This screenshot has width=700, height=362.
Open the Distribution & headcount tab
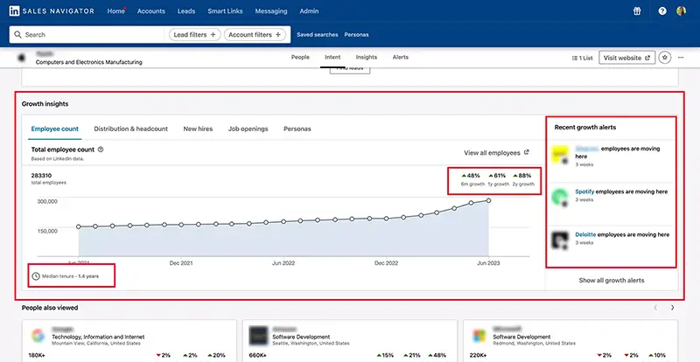(x=130, y=129)
